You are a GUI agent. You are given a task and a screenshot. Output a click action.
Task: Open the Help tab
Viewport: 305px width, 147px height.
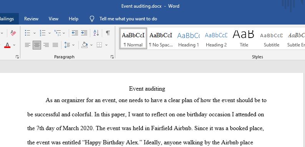(73, 19)
